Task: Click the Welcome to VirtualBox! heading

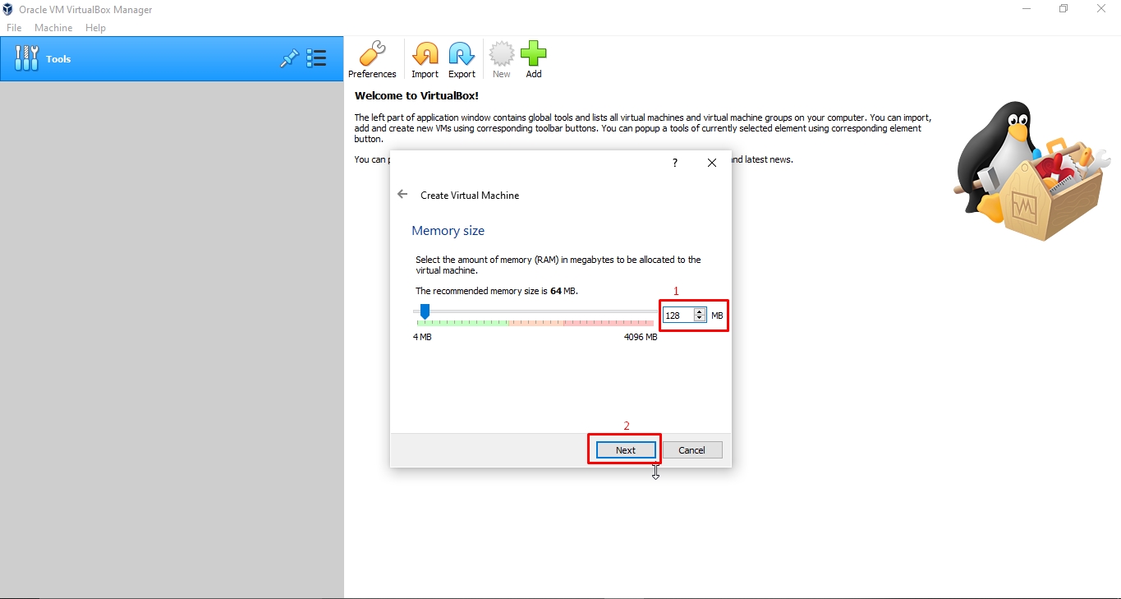Action: point(416,95)
